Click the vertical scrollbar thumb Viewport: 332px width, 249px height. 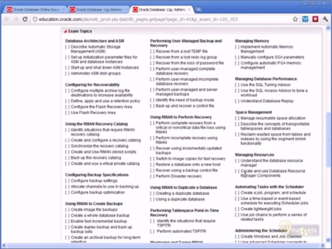tap(328, 140)
